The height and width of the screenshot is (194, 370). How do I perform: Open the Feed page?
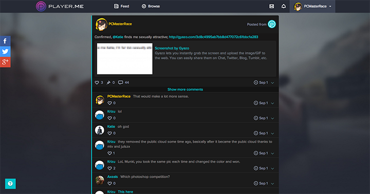121,6
